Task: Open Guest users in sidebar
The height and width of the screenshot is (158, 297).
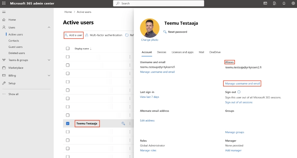Action: [15, 47]
